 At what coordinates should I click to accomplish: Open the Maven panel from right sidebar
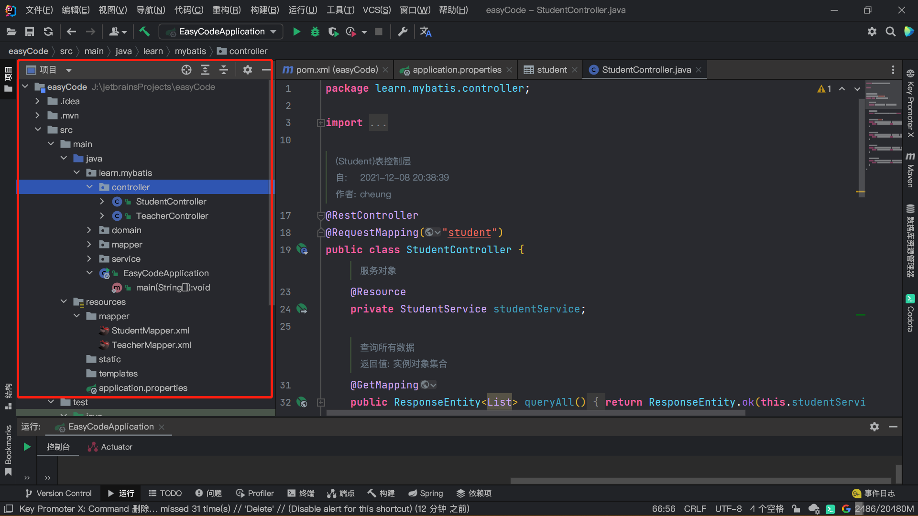(910, 171)
